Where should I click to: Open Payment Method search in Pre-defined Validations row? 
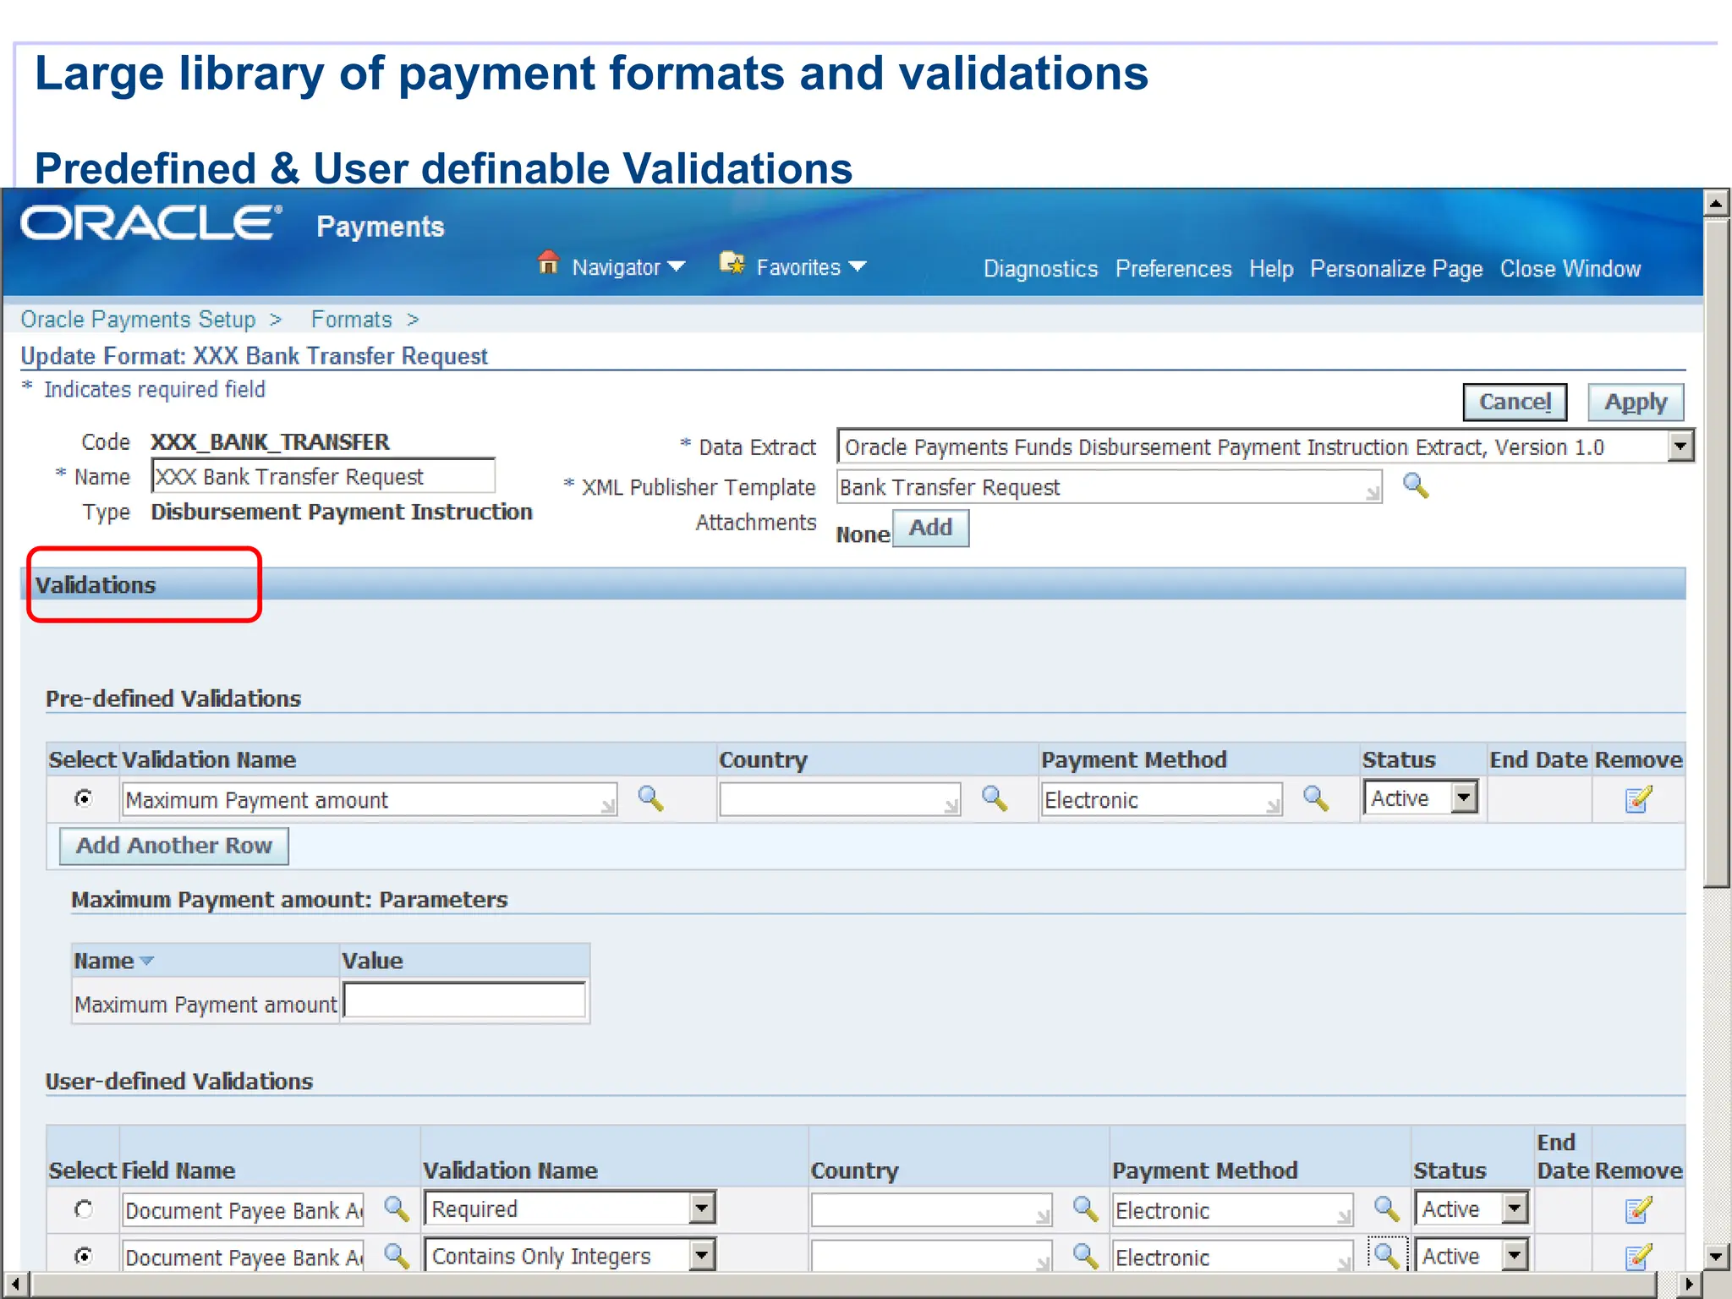point(1315,798)
